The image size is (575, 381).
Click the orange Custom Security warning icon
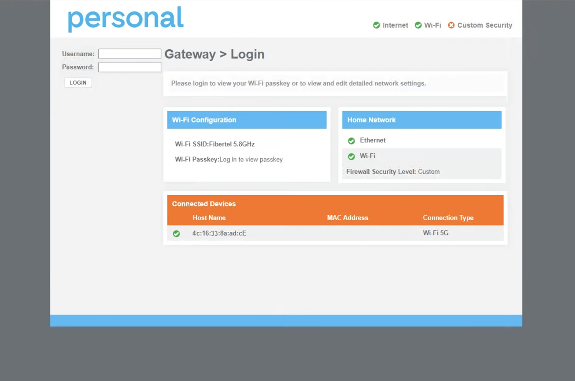click(451, 25)
